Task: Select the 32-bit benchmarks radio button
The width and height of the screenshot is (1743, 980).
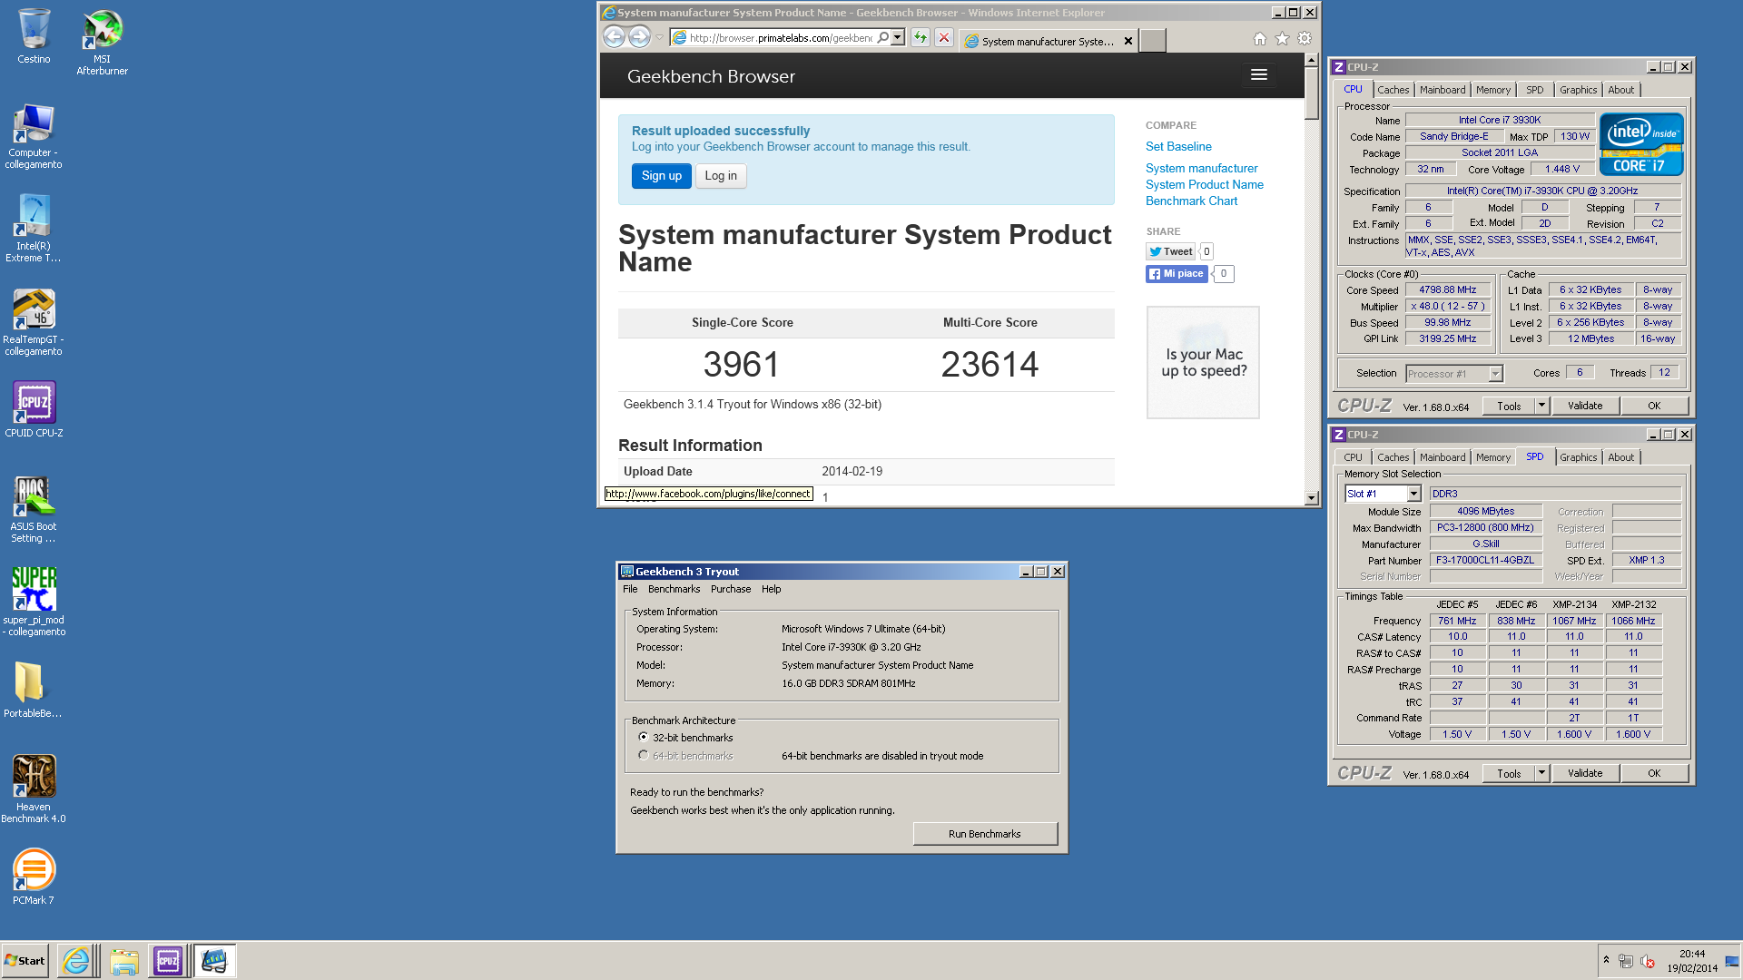Action: (643, 737)
